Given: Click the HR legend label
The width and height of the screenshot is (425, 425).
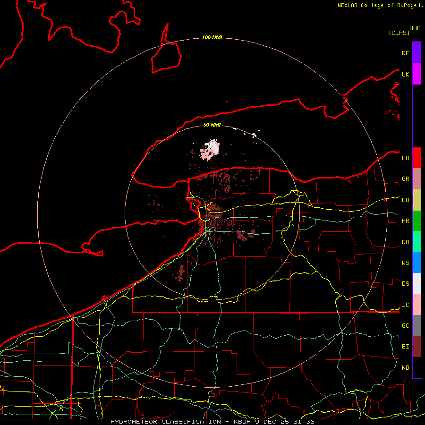Looking at the screenshot, I should [405, 221].
